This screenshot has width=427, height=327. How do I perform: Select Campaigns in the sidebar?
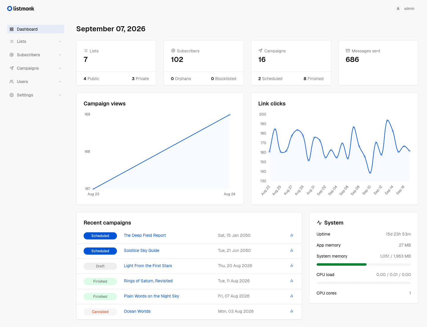pyautogui.click(x=36, y=68)
